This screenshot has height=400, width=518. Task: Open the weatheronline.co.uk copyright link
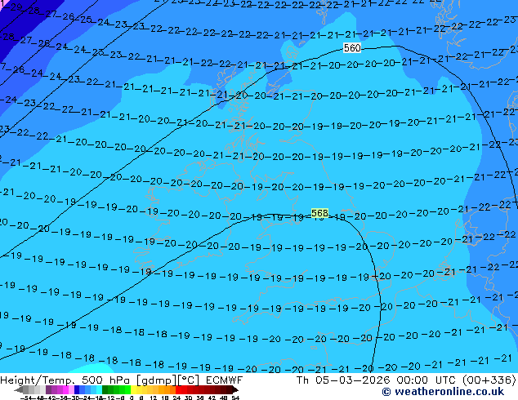point(443,392)
